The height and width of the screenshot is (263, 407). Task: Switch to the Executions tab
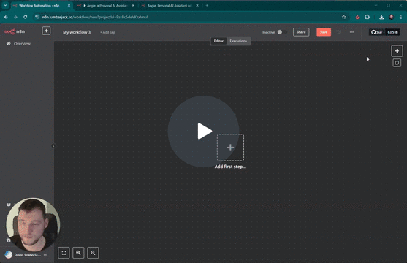238,41
